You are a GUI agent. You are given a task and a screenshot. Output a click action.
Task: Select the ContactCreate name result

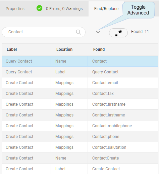click(80, 158)
